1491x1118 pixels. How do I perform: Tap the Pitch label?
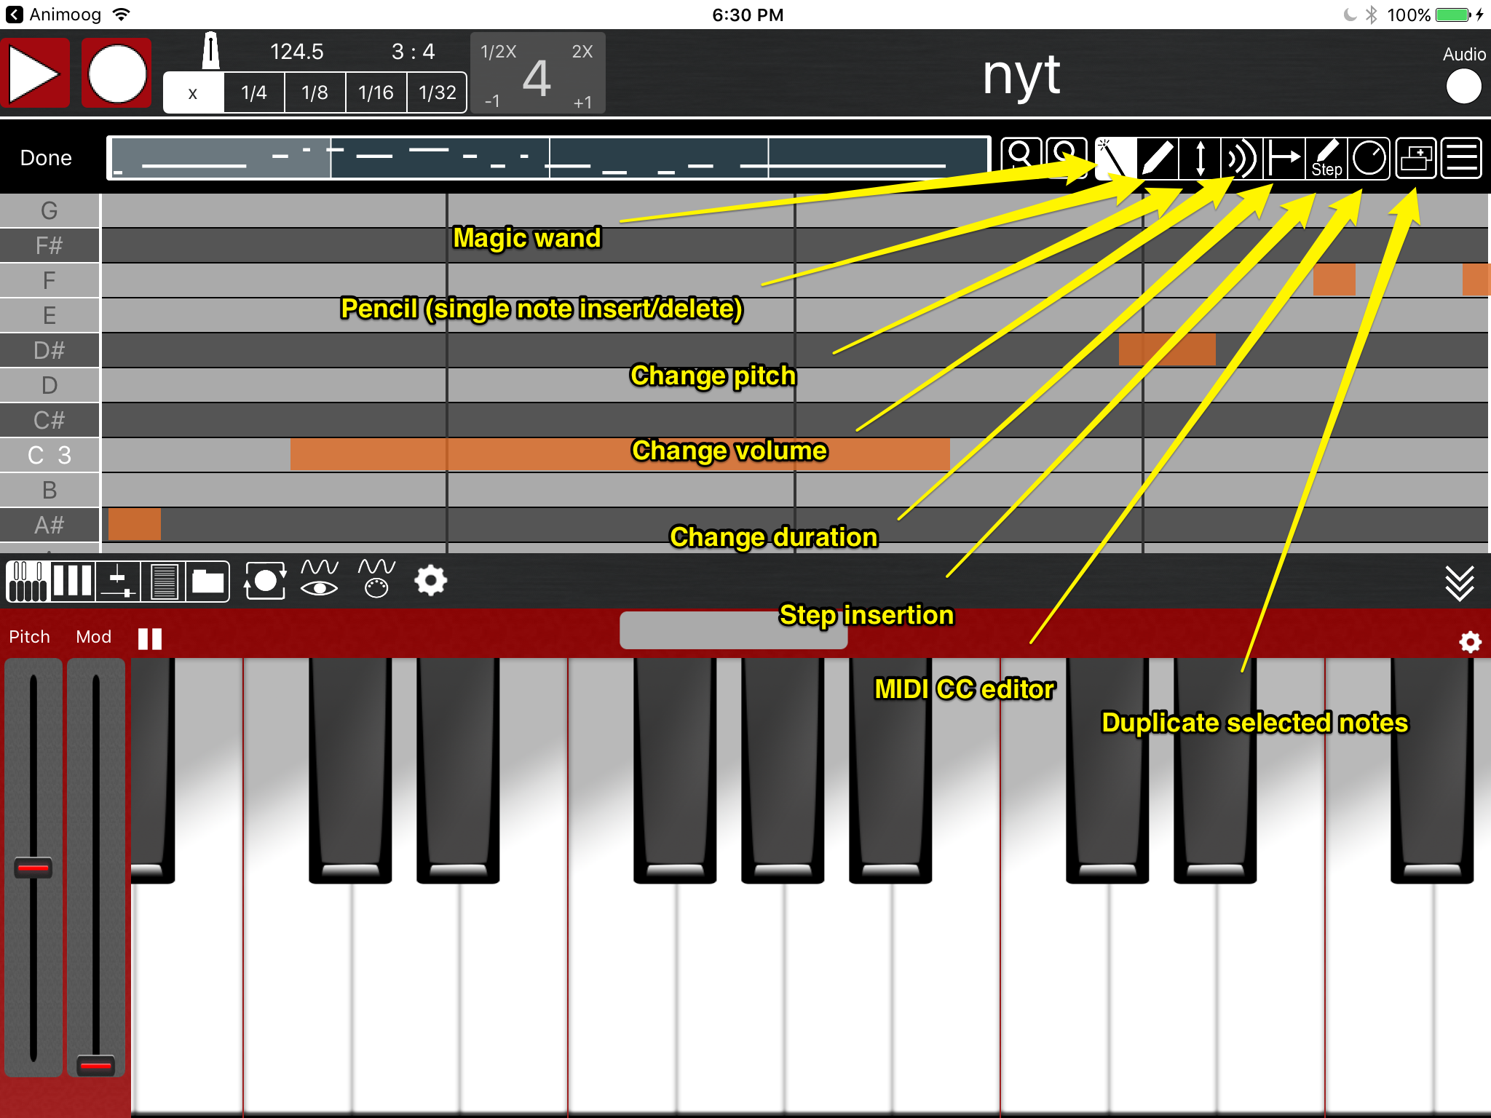click(29, 637)
